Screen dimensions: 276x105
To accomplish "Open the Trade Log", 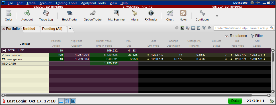I will (46, 15).
